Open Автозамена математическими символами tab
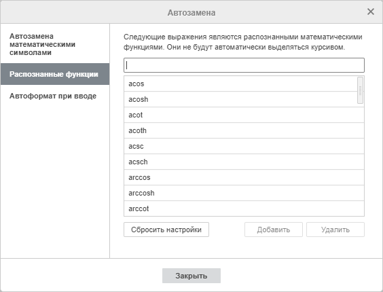 click(55, 44)
